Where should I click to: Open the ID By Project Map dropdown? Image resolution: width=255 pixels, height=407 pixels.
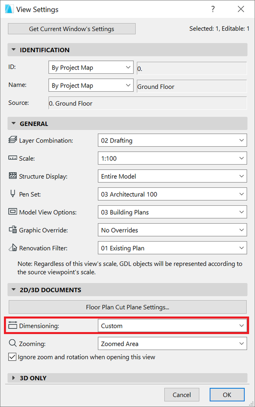tap(91, 68)
